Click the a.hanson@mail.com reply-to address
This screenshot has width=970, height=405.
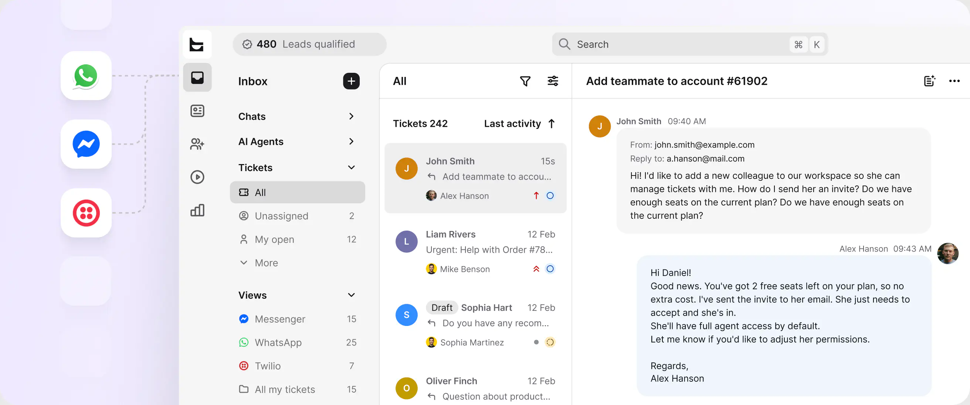(705, 159)
